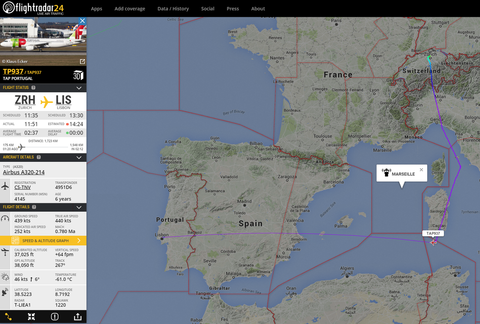This screenshot has height=324, width=480.
Task: Click the Flight Details help question mark
Action: pos(34,207)
